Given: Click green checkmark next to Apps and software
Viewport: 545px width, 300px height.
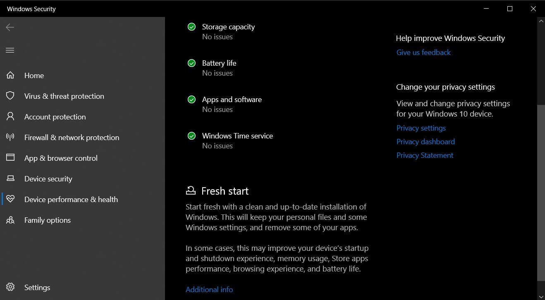Looking at the screenshot, I should click(x=191, y=100).
